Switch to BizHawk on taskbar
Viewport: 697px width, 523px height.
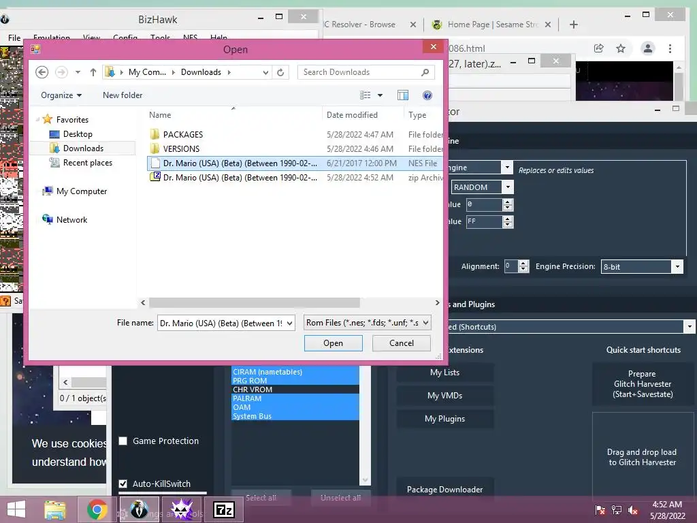[x=139, y=509]
